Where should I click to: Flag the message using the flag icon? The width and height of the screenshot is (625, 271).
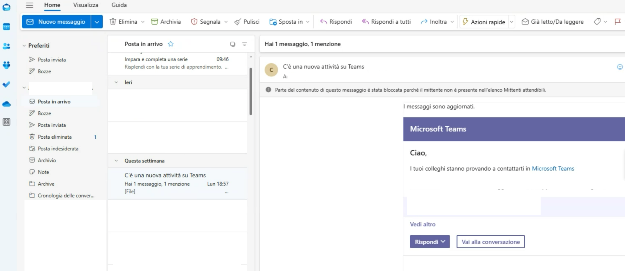pyautogui.click(x=618, y=22)
